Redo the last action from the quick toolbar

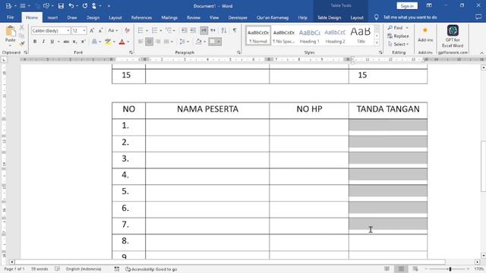click(x=84, y=6)
